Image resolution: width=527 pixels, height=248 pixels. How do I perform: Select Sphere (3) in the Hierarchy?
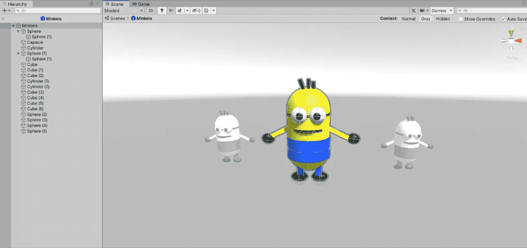coord(37,120)
